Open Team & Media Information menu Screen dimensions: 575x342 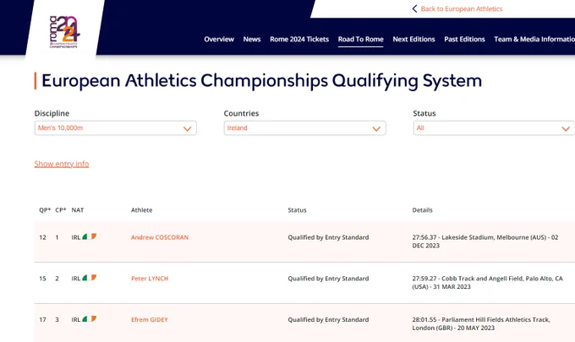[x=534, y=39]
